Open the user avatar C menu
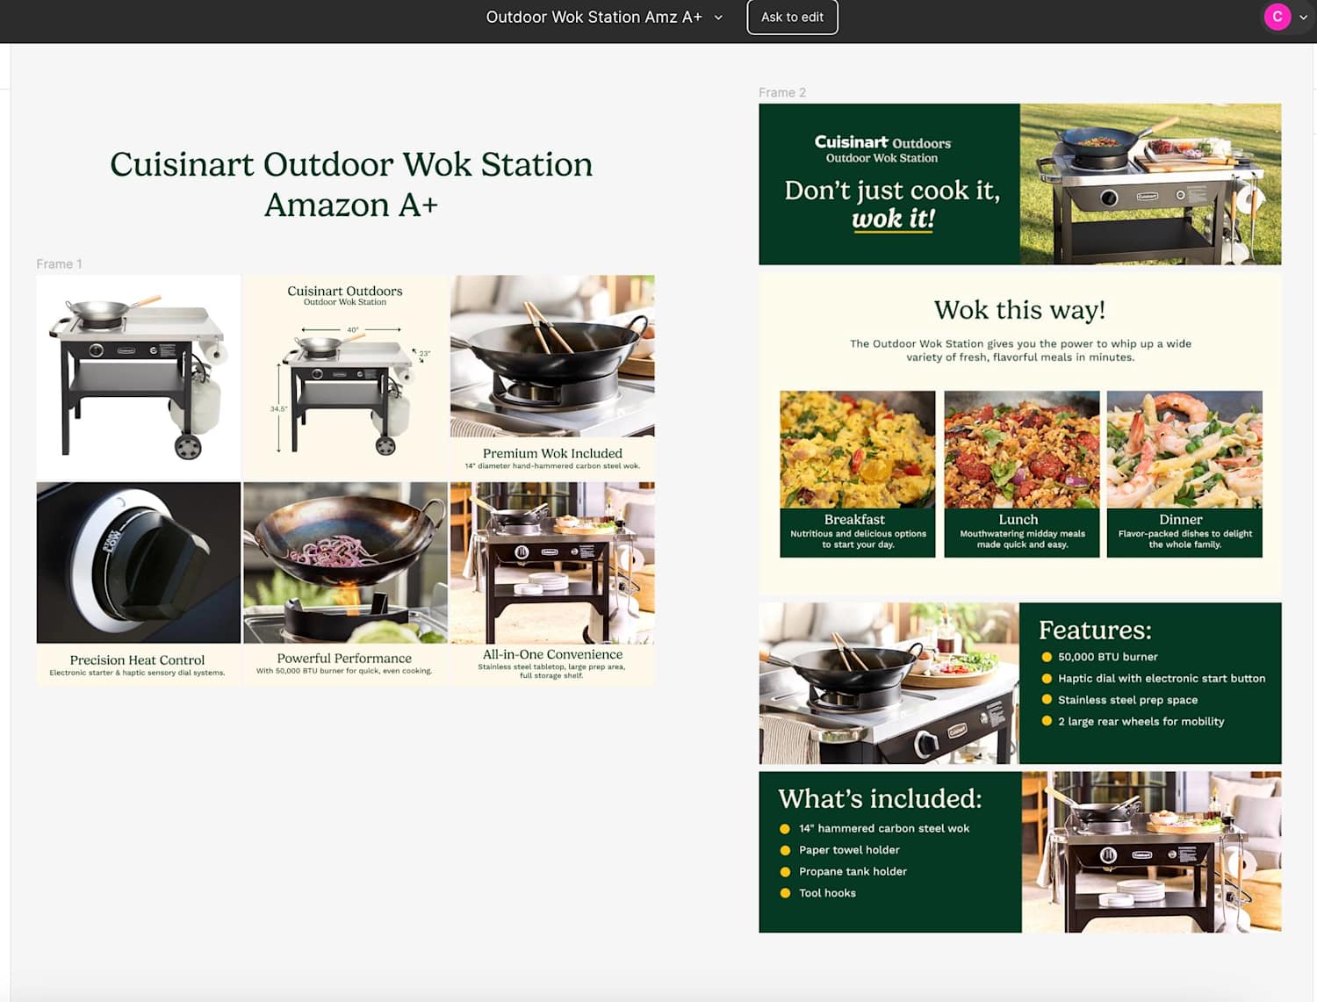The width and height of the screenshot is (1317, 1002). pyautogui.click(x=1277, y=17)
